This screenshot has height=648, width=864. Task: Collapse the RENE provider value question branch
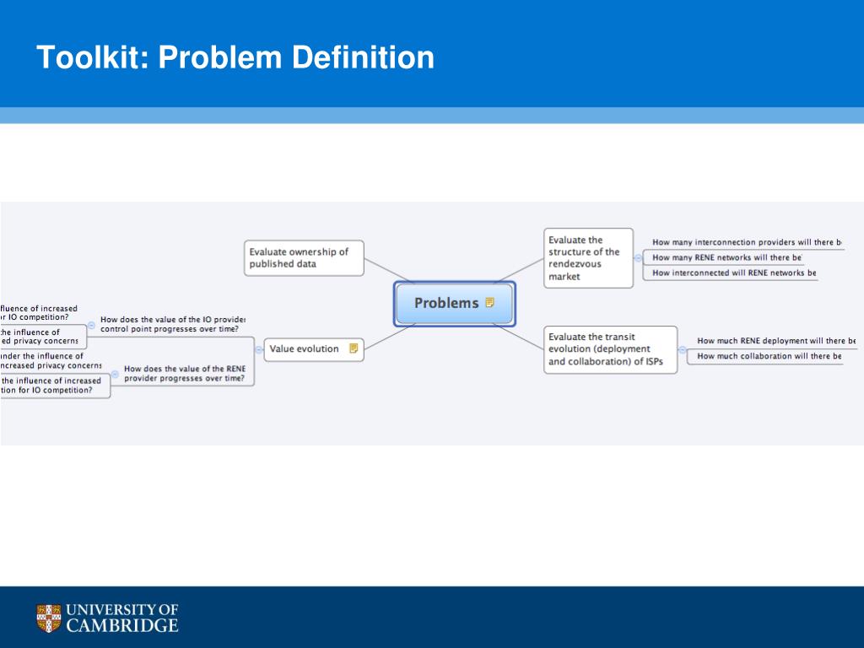point(115,374)
